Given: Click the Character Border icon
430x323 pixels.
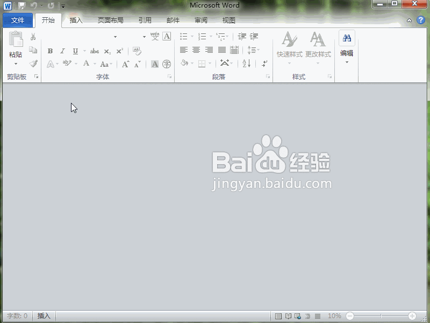Looking at the screenshot, I should tap(167, 36).
